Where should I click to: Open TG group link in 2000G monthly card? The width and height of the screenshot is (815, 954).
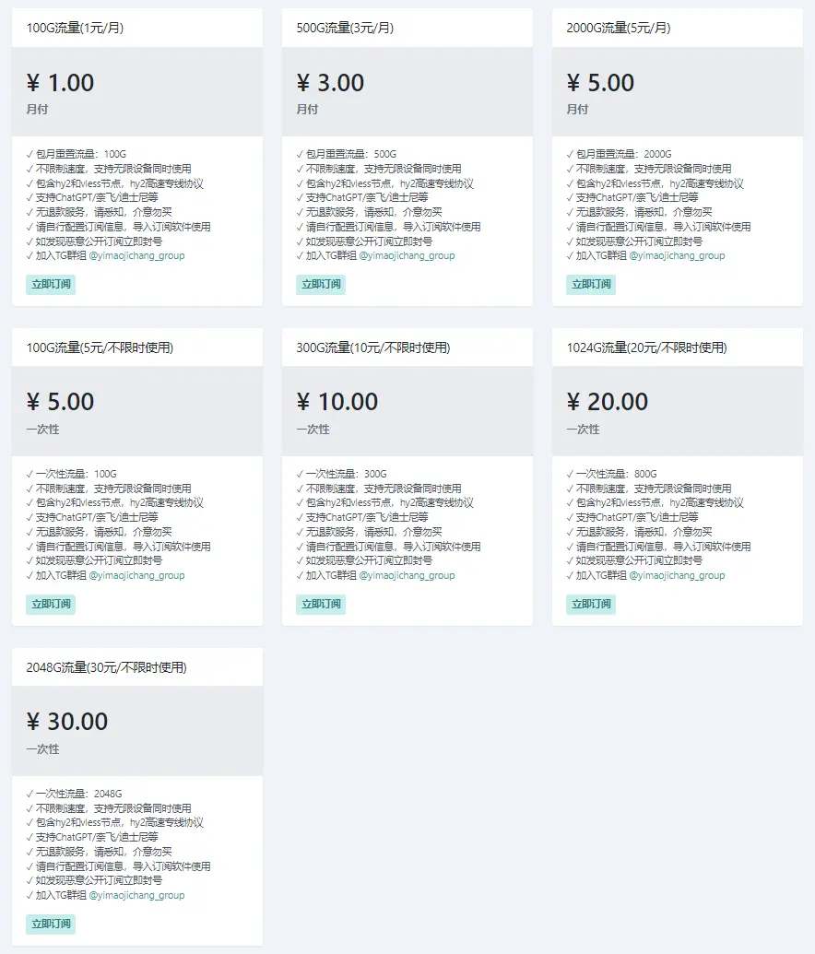[x=678, y=255]
